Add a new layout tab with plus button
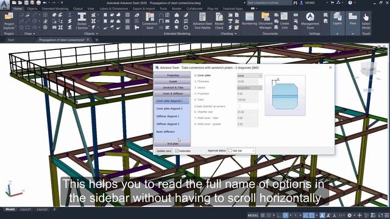The width and height of the screenshot is (390, 219). 54,209
